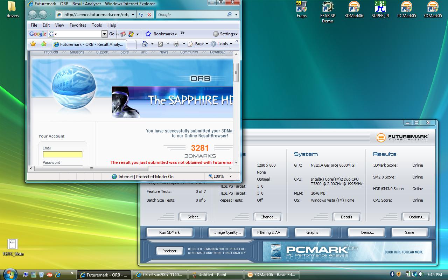Click the Demo... button
448x280 pixels.
click(367, 232)
